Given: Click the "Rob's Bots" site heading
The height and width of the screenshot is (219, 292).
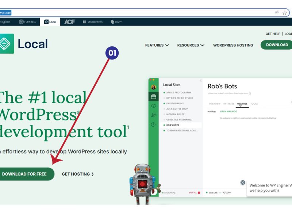Looking at the screenshot, I should point(222,86).
